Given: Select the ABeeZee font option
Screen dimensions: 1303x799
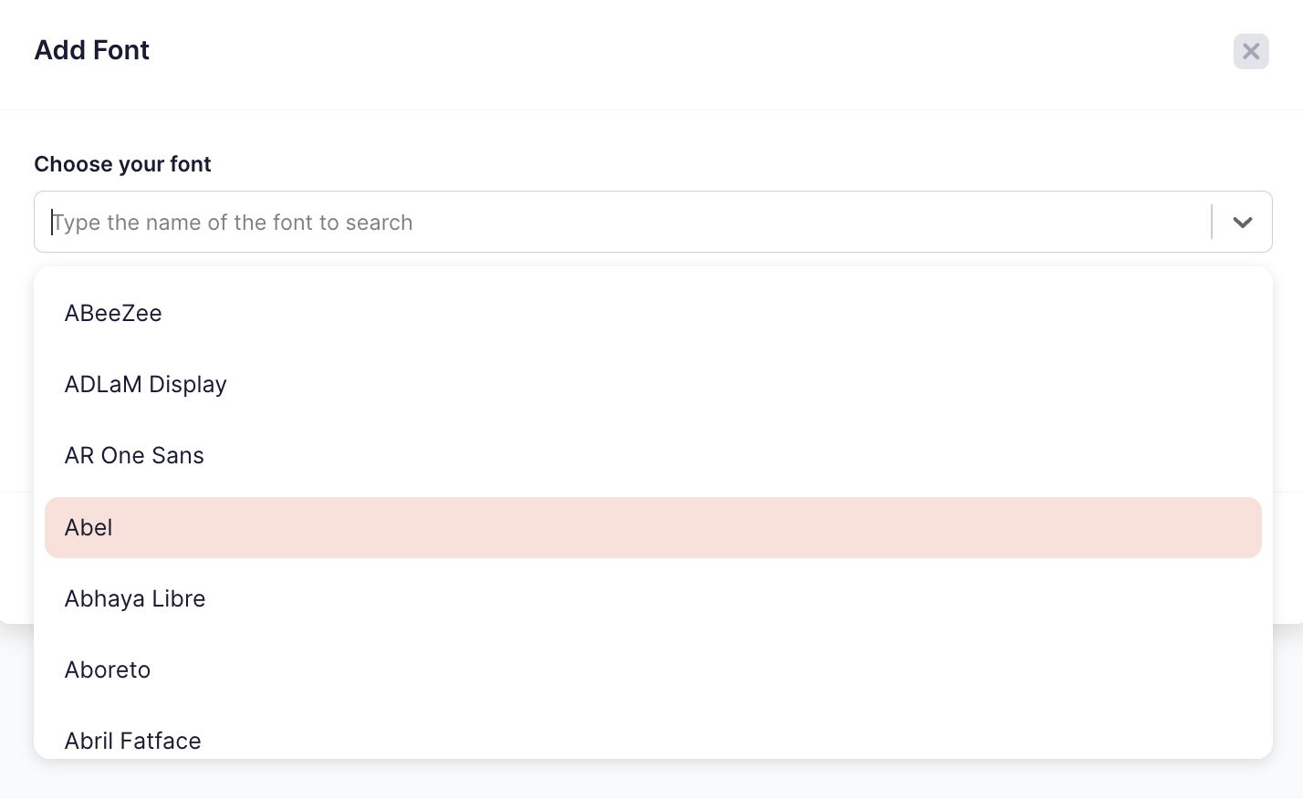Looking at the screenshot, I should click(x=113, y=313).
